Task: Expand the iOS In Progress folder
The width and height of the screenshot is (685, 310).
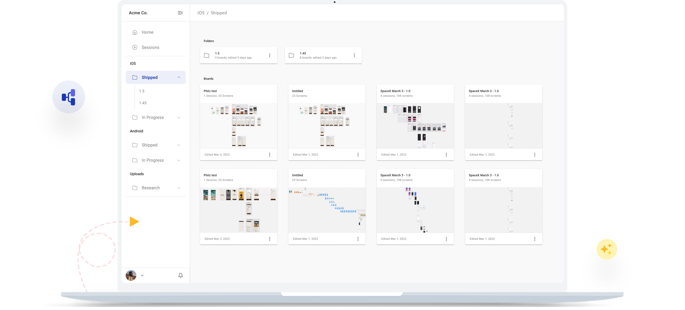Action: [179, 117]
